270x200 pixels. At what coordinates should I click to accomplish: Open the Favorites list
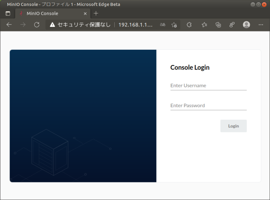(x=204, y=25)
